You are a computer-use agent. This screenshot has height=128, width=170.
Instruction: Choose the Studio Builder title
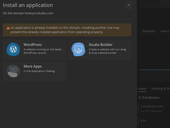100,45
